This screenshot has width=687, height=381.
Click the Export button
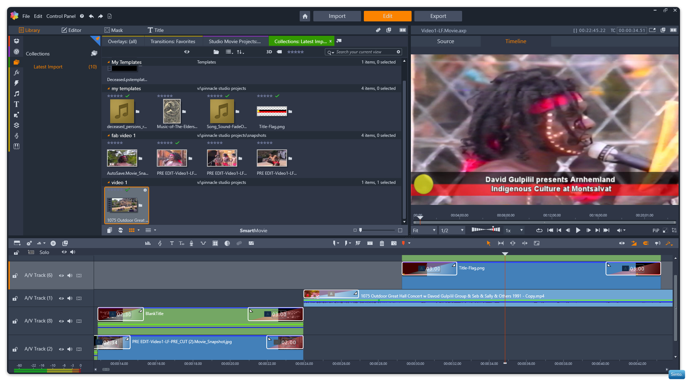click(438, 16)
